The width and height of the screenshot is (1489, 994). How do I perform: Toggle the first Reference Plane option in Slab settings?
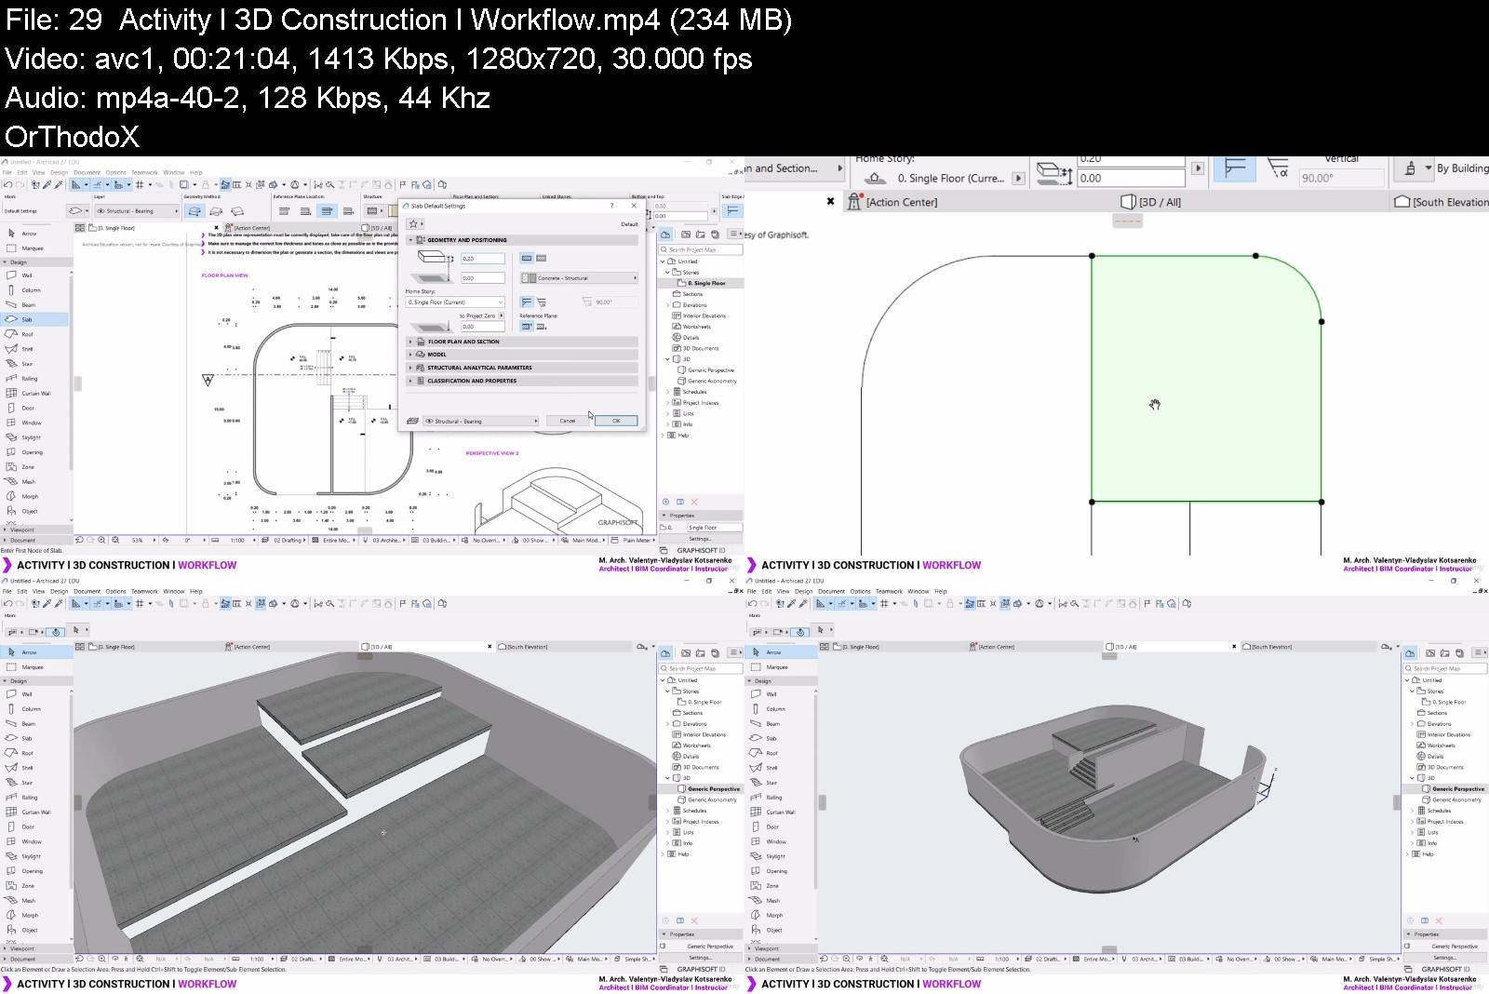(x=527, y=326)
